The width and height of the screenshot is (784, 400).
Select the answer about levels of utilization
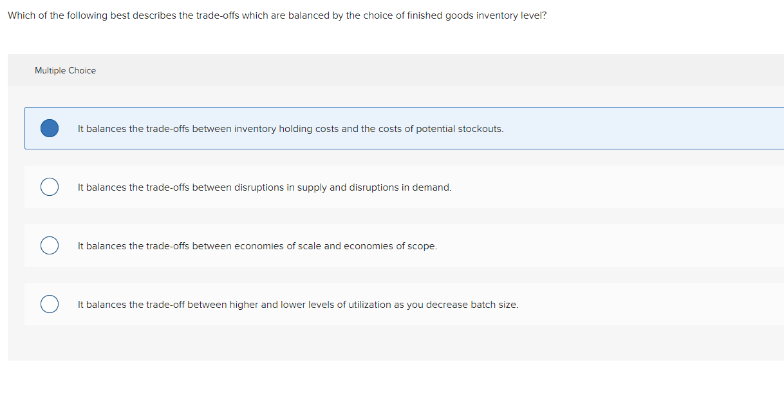(297, 304)
